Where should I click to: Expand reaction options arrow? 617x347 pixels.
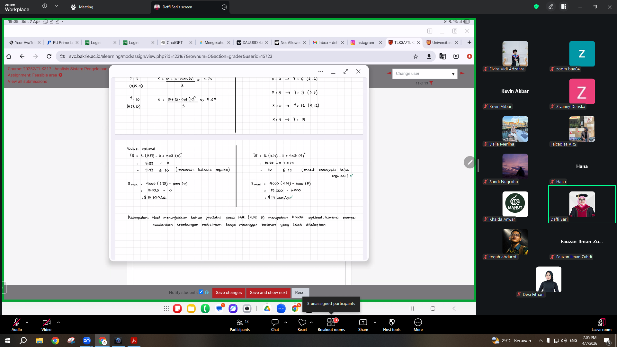(311, 322)
